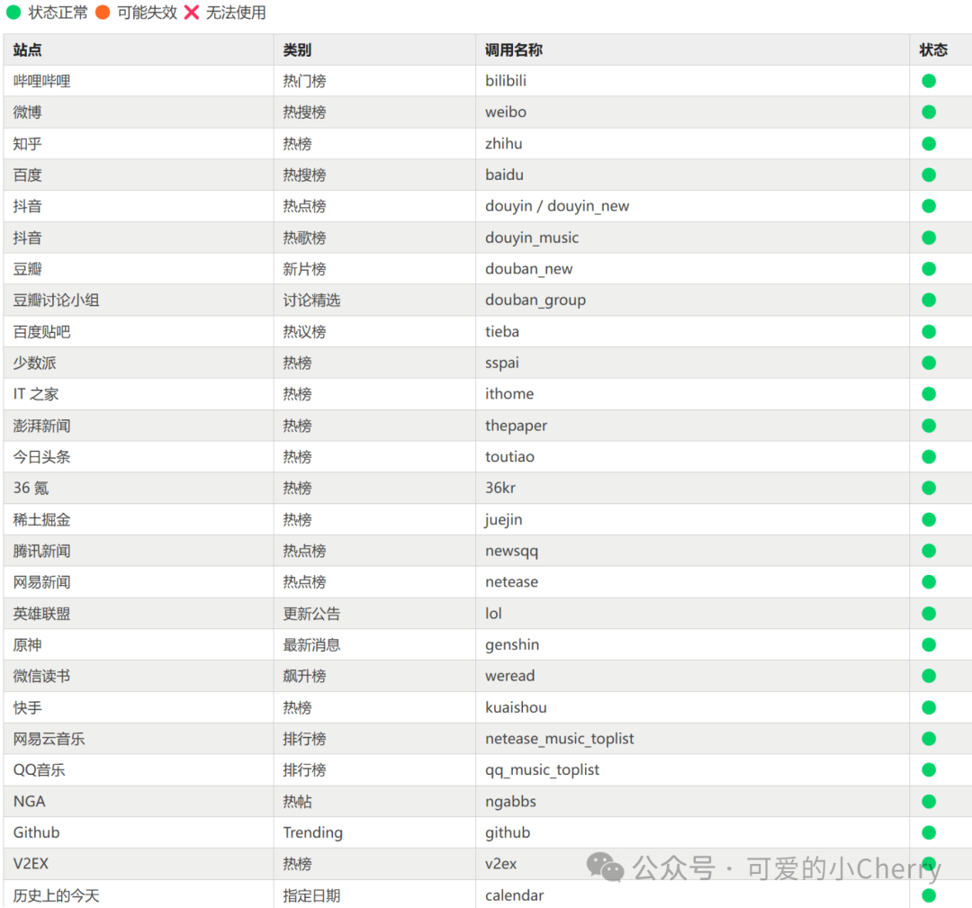Click the status dot in the lol row
This screenshot has width=972, height=908.
[x=929, y=614]
